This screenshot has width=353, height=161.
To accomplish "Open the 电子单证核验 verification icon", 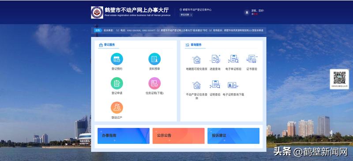I will pos(233,59).
